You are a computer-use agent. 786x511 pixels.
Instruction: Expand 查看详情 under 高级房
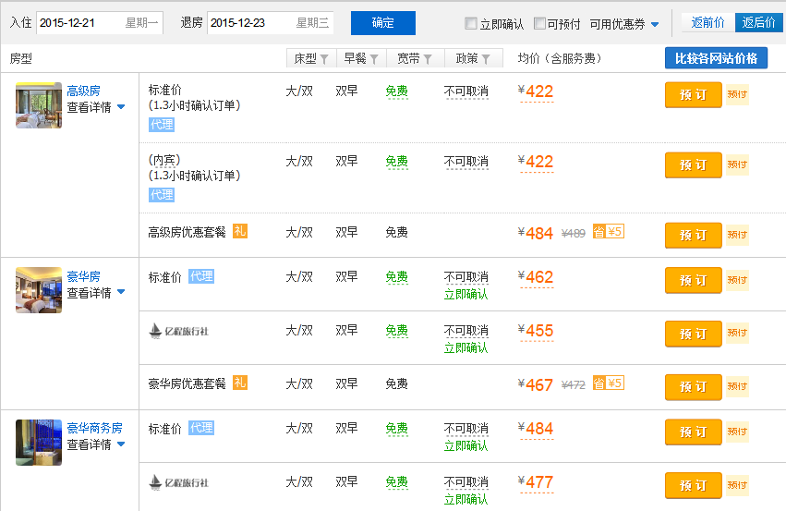(95, 107)
